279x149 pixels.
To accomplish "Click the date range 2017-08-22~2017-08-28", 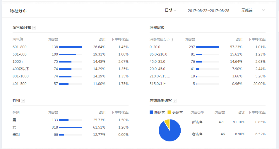I will tap(208, 11).
